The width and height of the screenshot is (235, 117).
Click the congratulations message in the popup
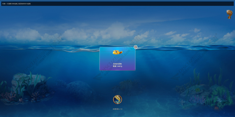(x=117, y=64)
